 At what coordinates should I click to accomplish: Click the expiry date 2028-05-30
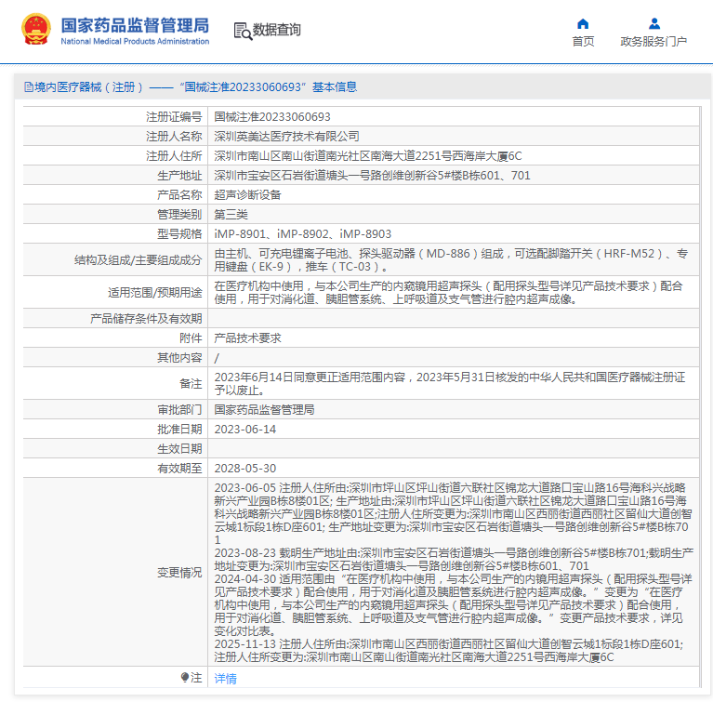(x=245, y=469)
